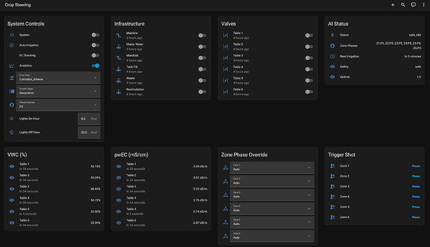Open the Growth Stage dropdown

[58, 91]
